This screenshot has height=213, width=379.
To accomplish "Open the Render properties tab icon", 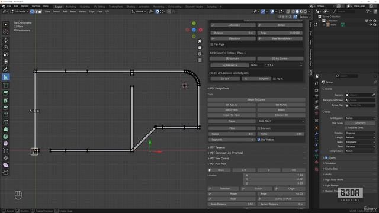I will pyautogui.click(x=316, y=90).
